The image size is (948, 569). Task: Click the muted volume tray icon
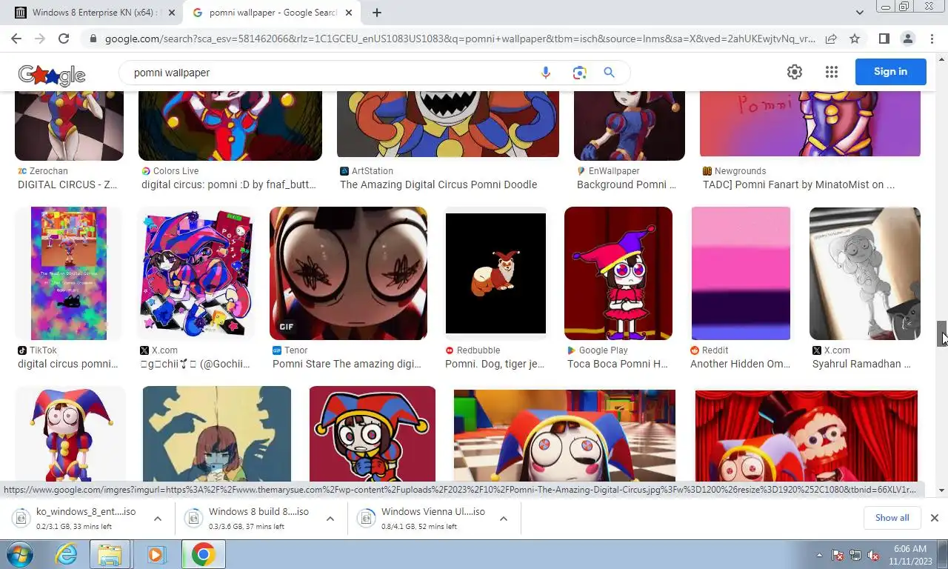873,555
